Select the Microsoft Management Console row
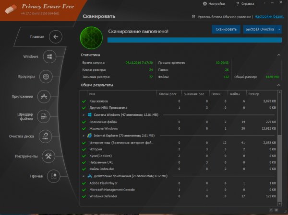Viewport: 288px width, 215px height. point(179,190)
